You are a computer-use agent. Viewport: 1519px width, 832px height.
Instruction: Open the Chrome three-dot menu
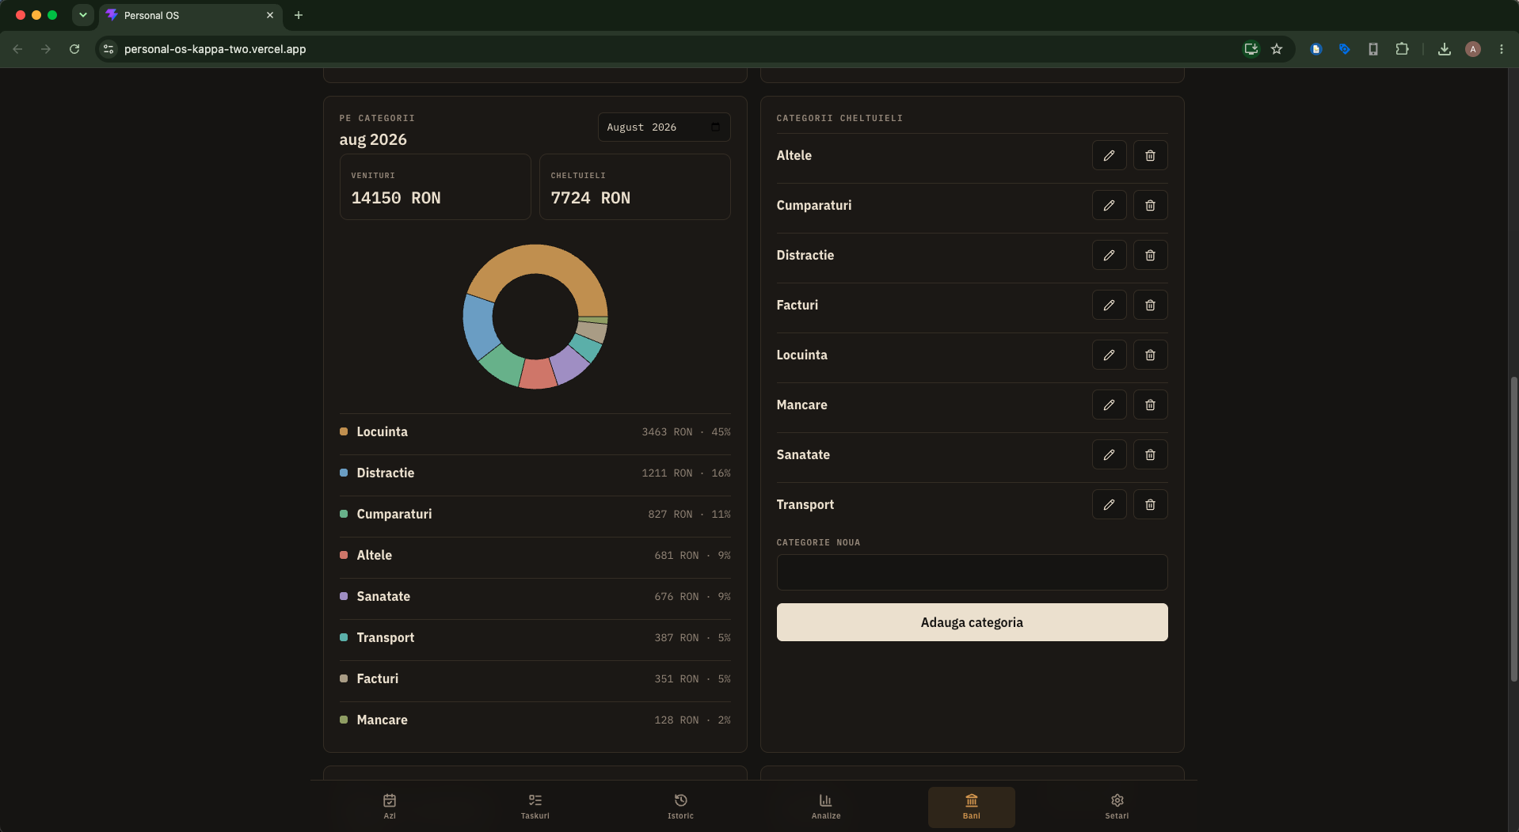(x=1502, y=49)
